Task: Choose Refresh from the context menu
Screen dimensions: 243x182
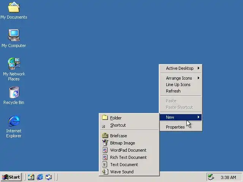Action: 181,91
